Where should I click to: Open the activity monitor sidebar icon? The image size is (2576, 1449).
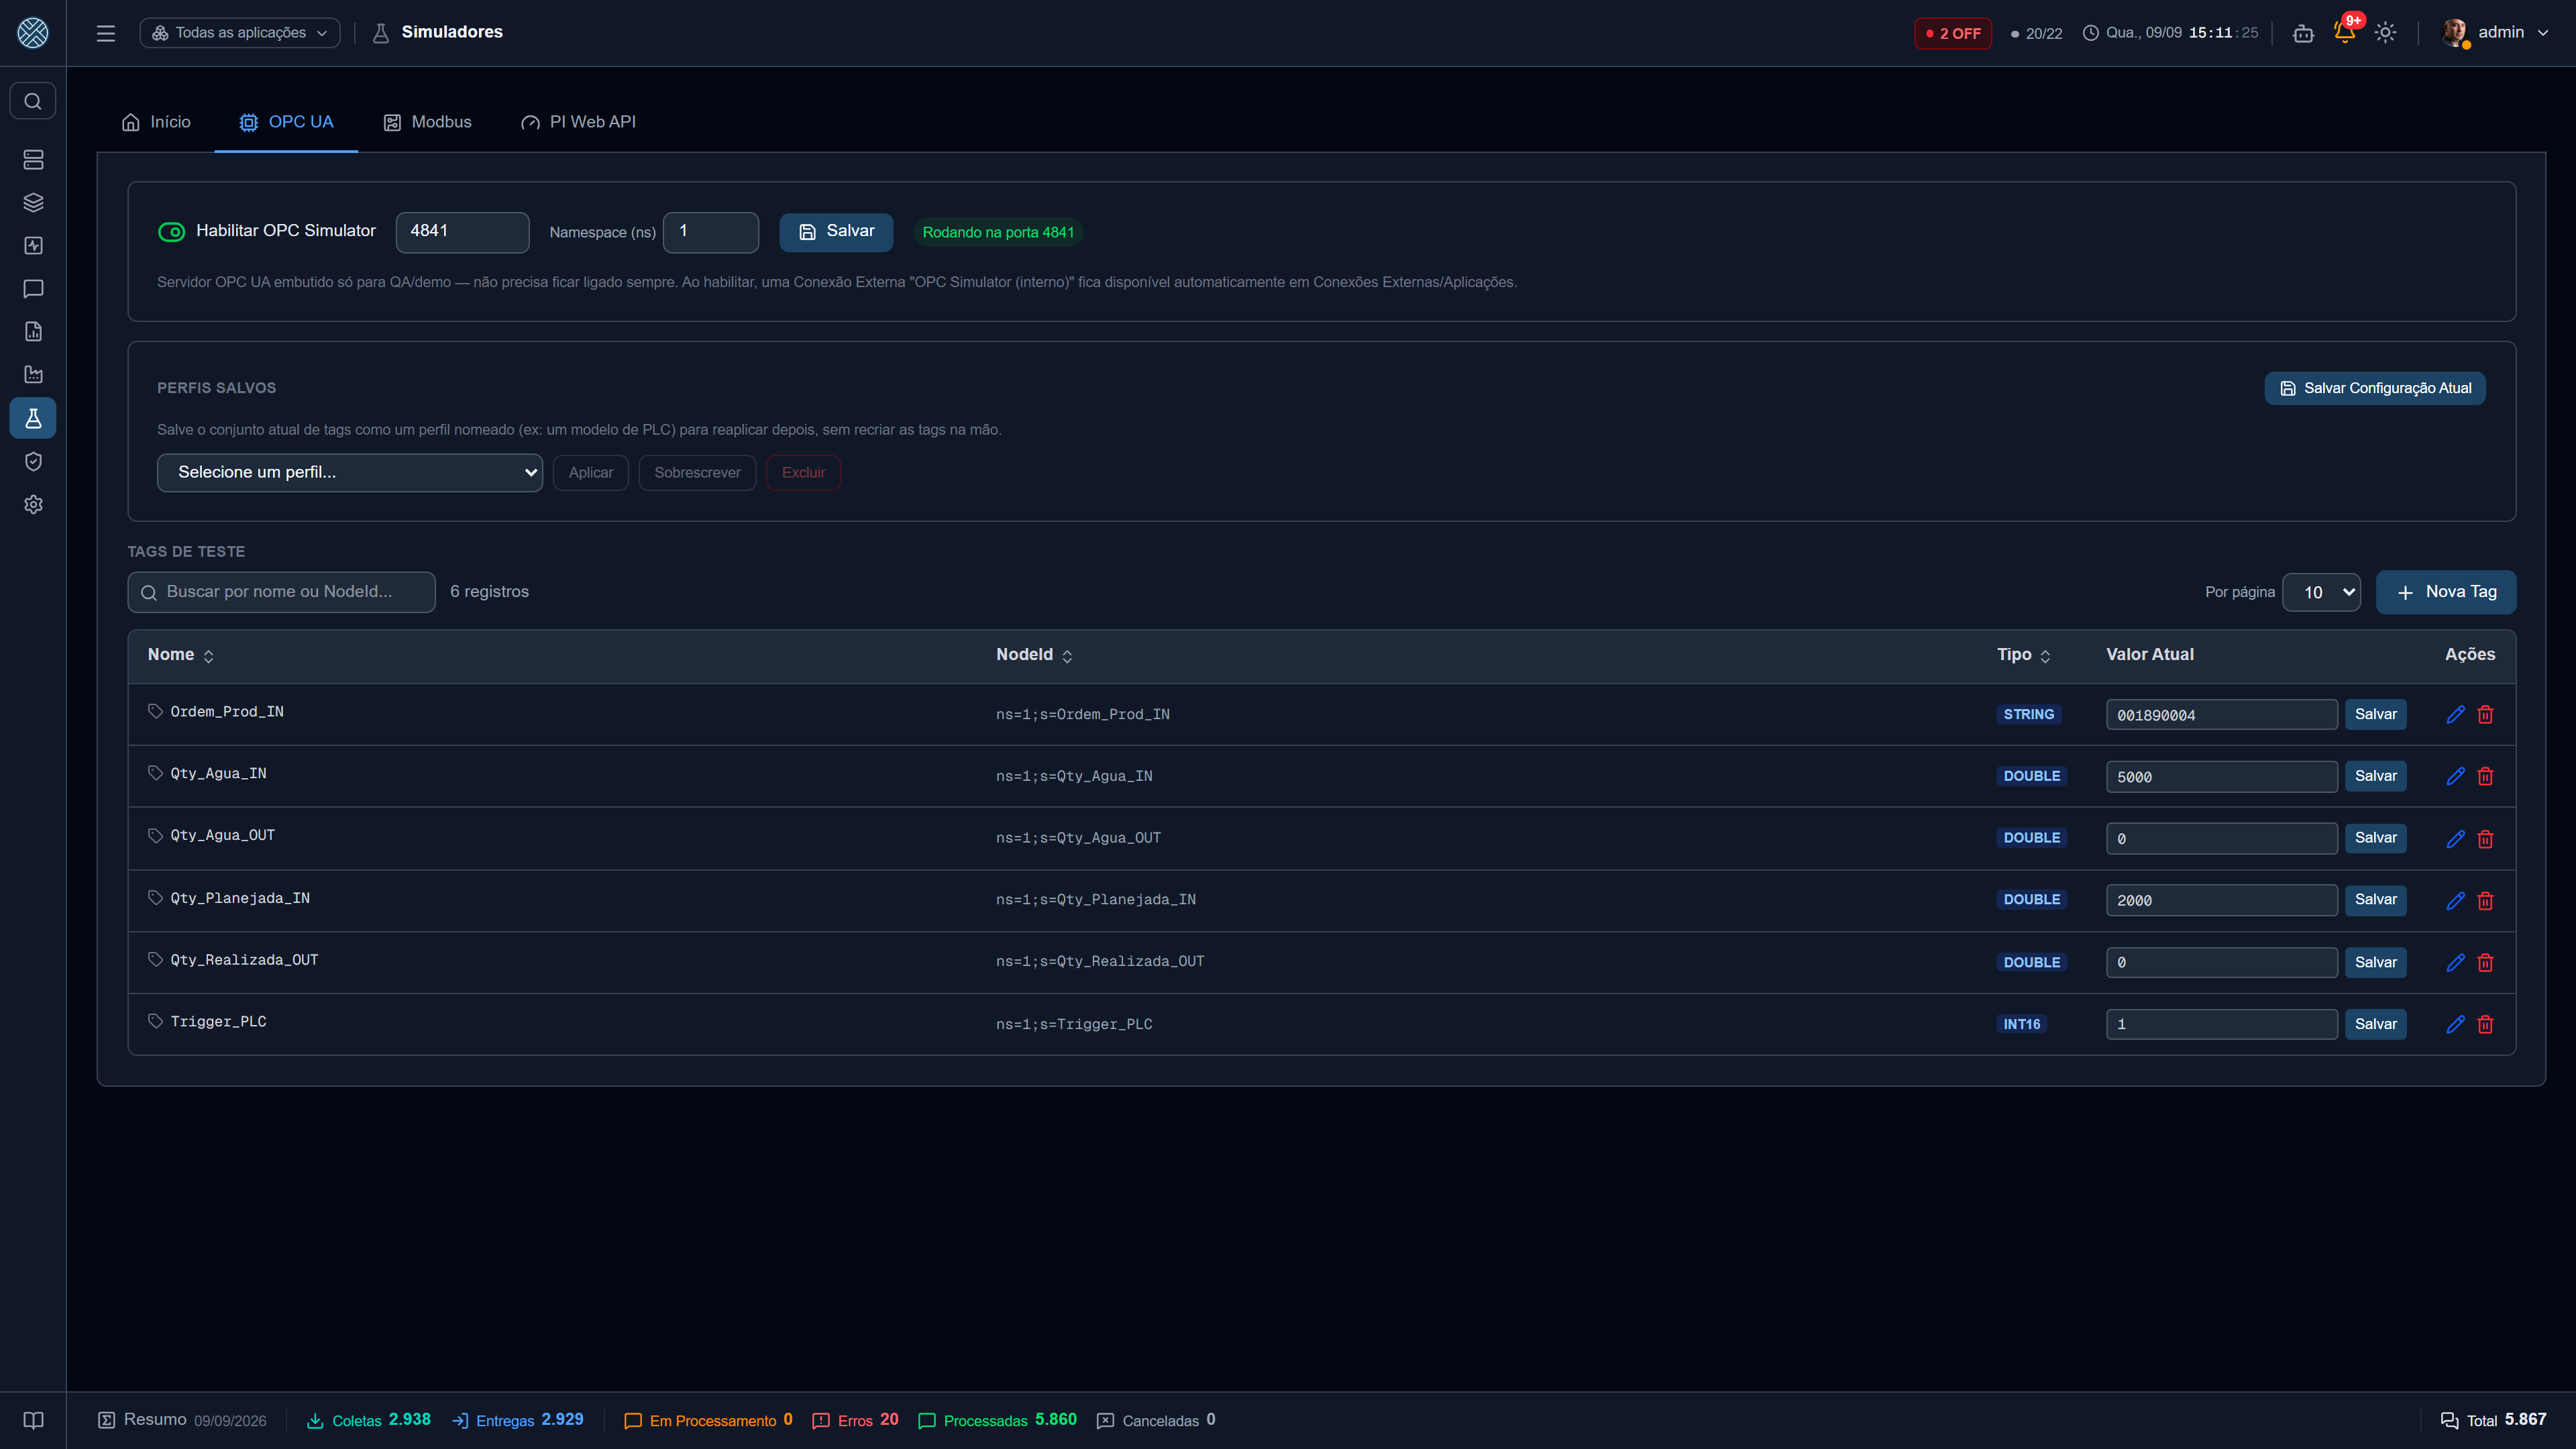pos(33,246)
